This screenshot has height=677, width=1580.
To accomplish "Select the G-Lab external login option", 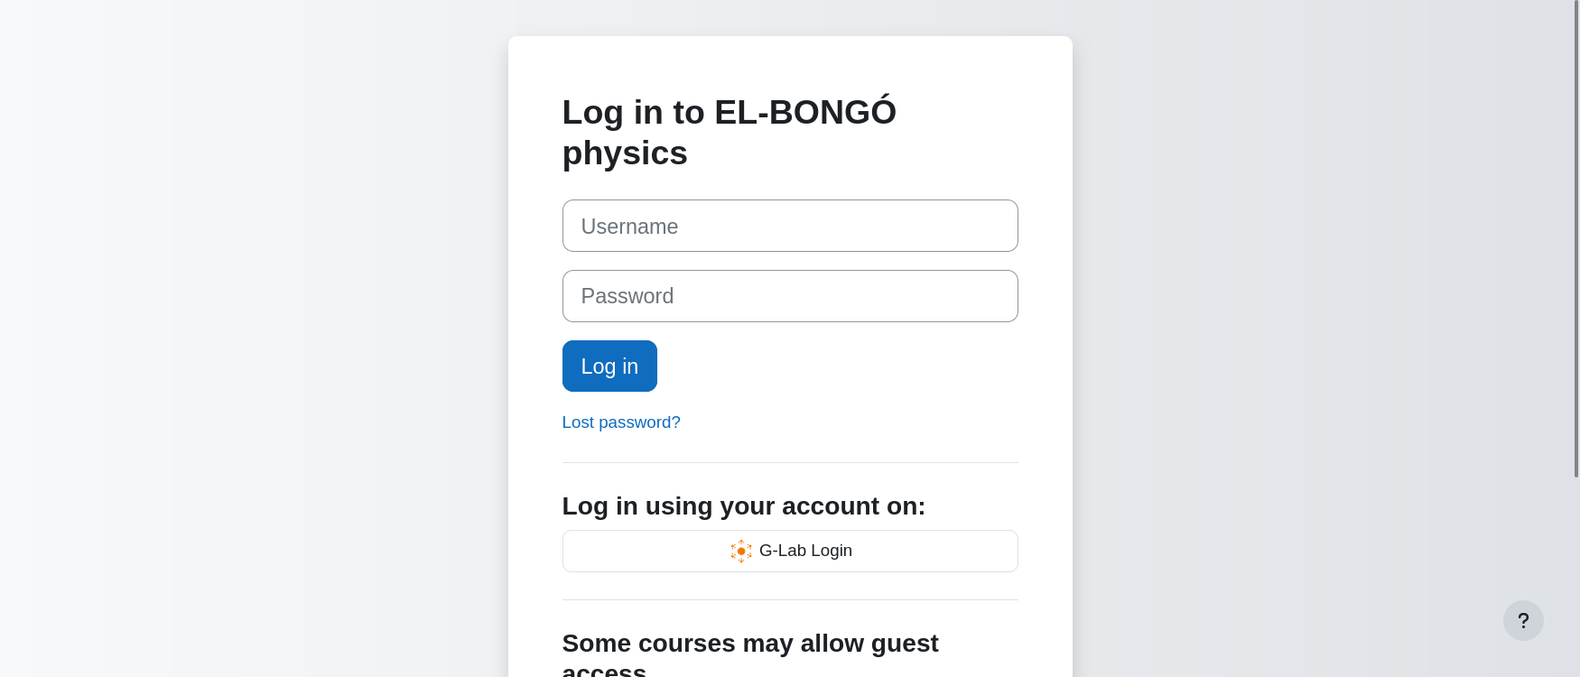I will pyautogui.click(x=790, y=551).
